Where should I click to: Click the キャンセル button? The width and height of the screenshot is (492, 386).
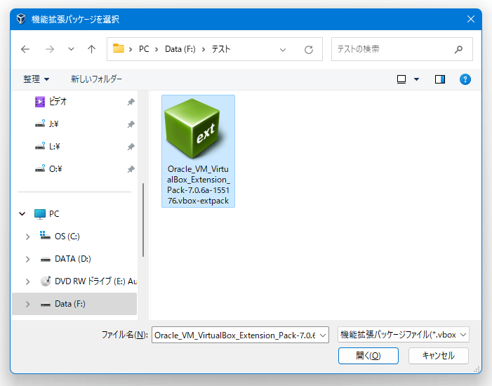439,356
